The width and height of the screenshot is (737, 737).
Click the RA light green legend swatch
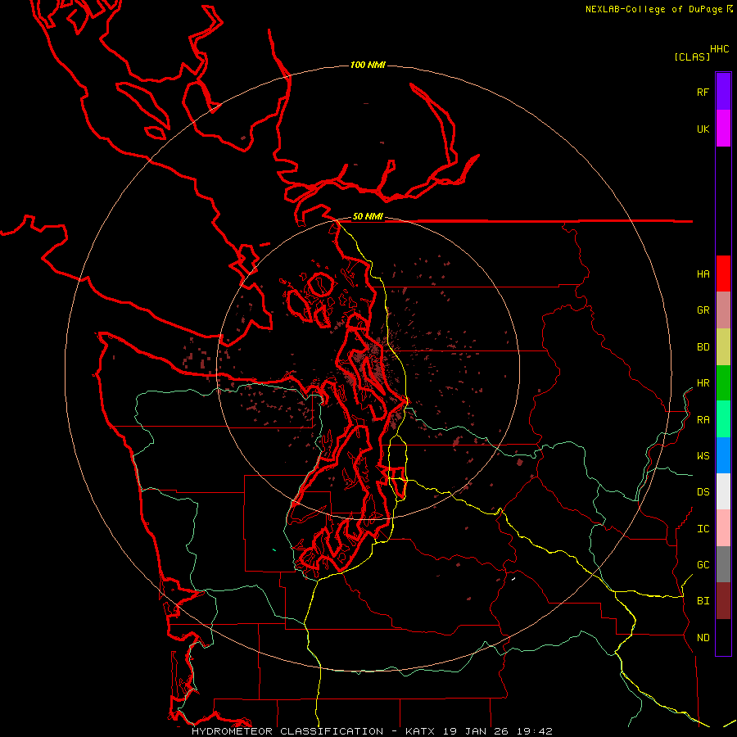[x=723, y=419]
